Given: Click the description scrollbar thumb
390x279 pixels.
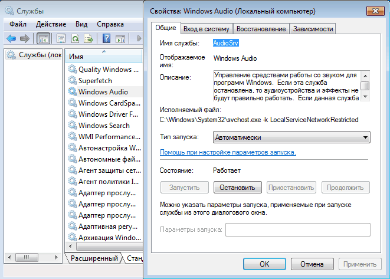Looking at the screenshot, I should coord(365,86).
